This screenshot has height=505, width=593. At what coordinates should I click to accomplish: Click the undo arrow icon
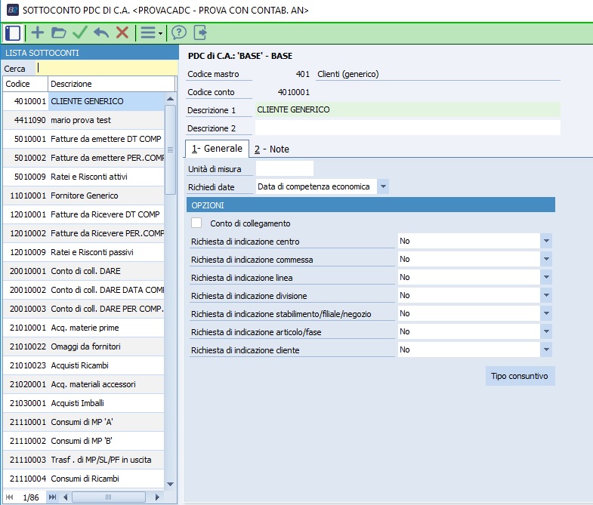pos(100,32)
